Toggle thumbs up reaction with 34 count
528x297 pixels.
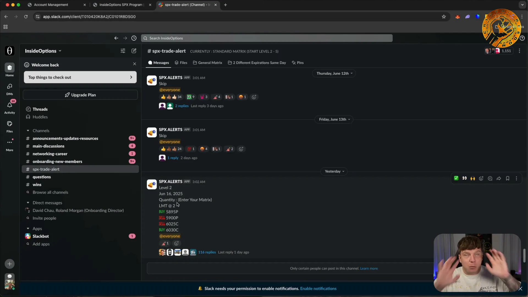171,97
